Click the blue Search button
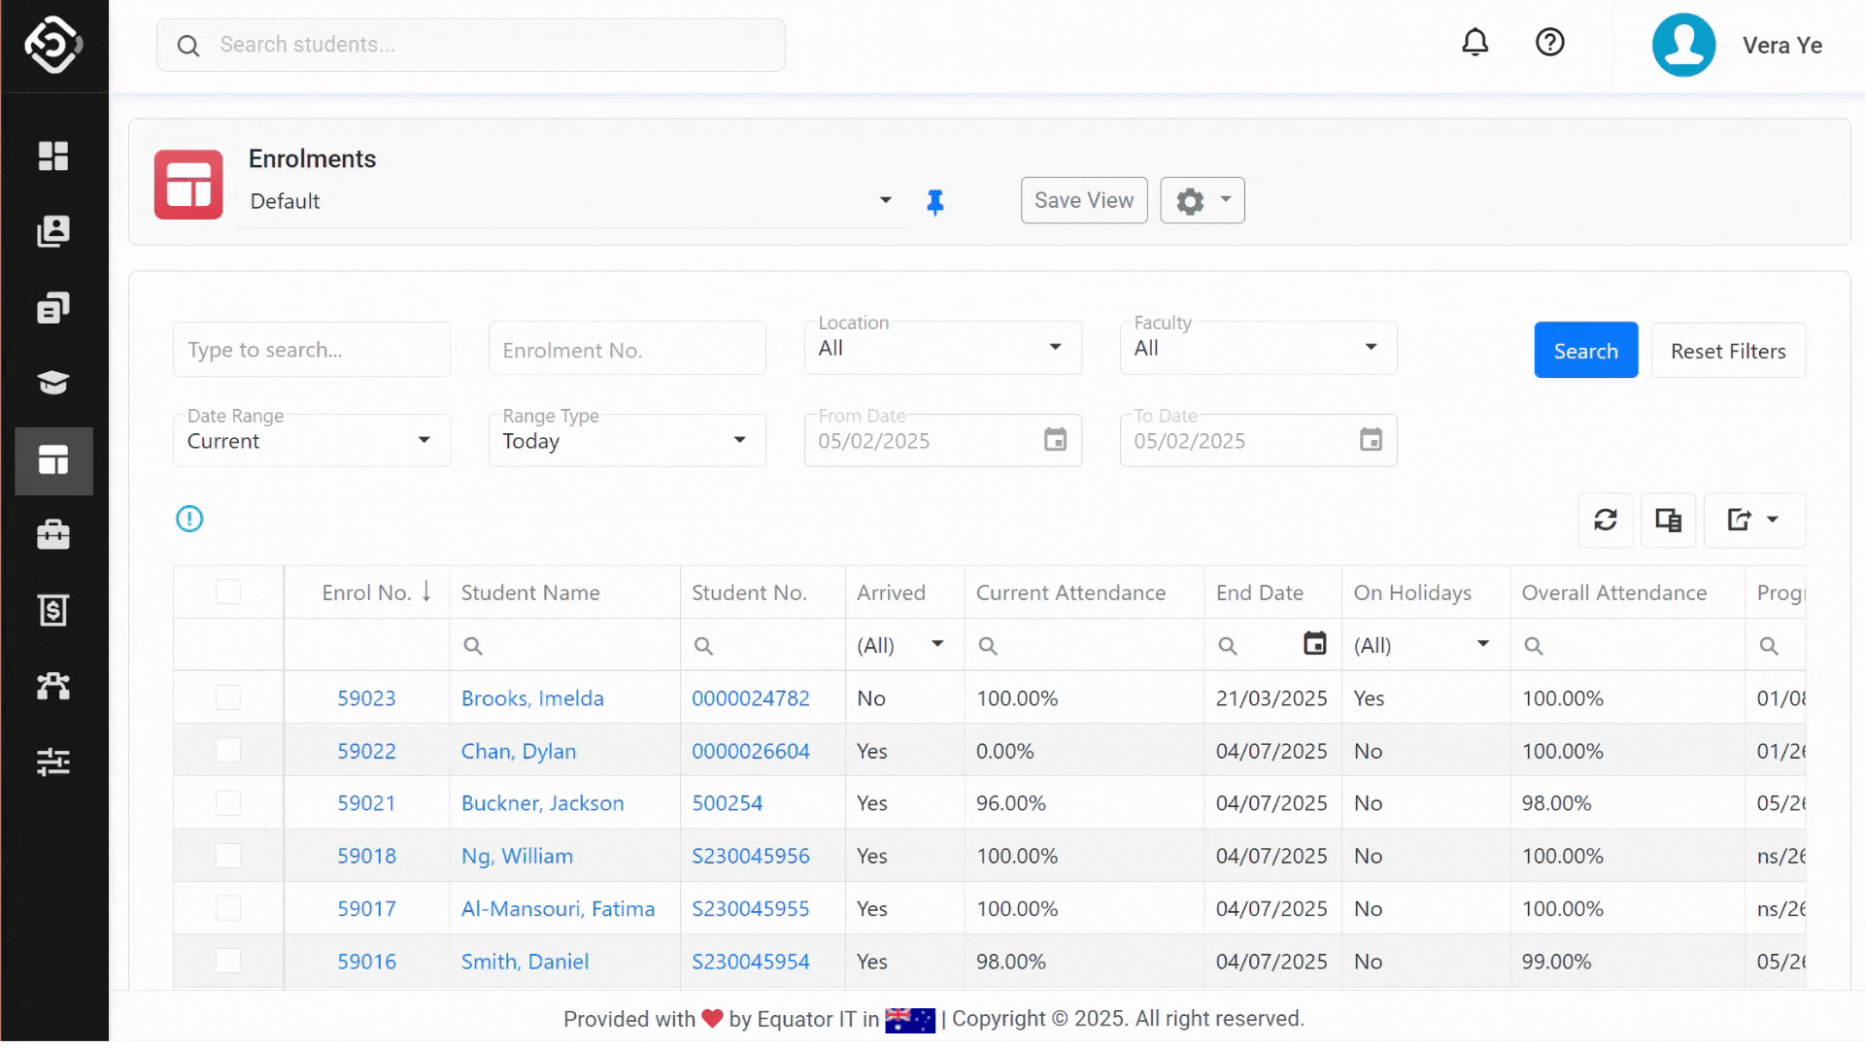Image resolution: width=1865 pixels, height=1049 pixels. coord(1585,351)
